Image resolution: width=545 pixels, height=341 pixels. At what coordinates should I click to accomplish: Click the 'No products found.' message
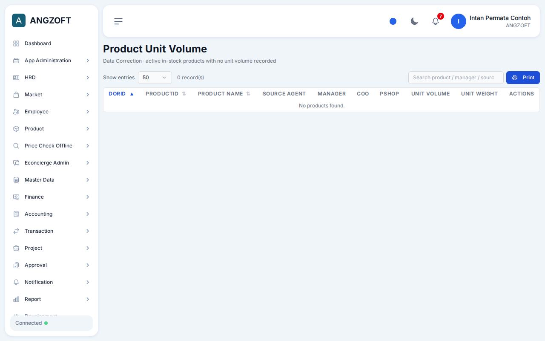(x=321, y=106)
